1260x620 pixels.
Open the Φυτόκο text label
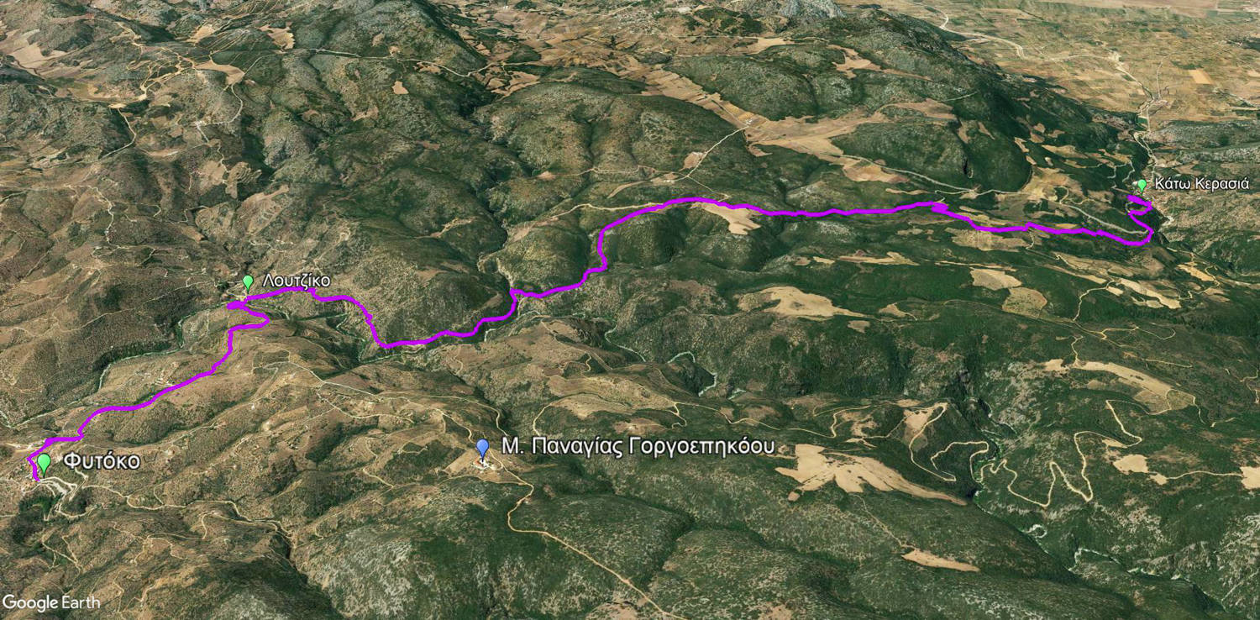[x=102, y=462]
